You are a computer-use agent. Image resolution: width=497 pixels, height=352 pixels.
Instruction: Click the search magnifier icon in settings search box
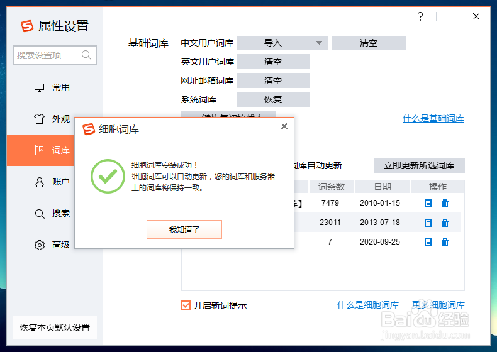(86, 55)
